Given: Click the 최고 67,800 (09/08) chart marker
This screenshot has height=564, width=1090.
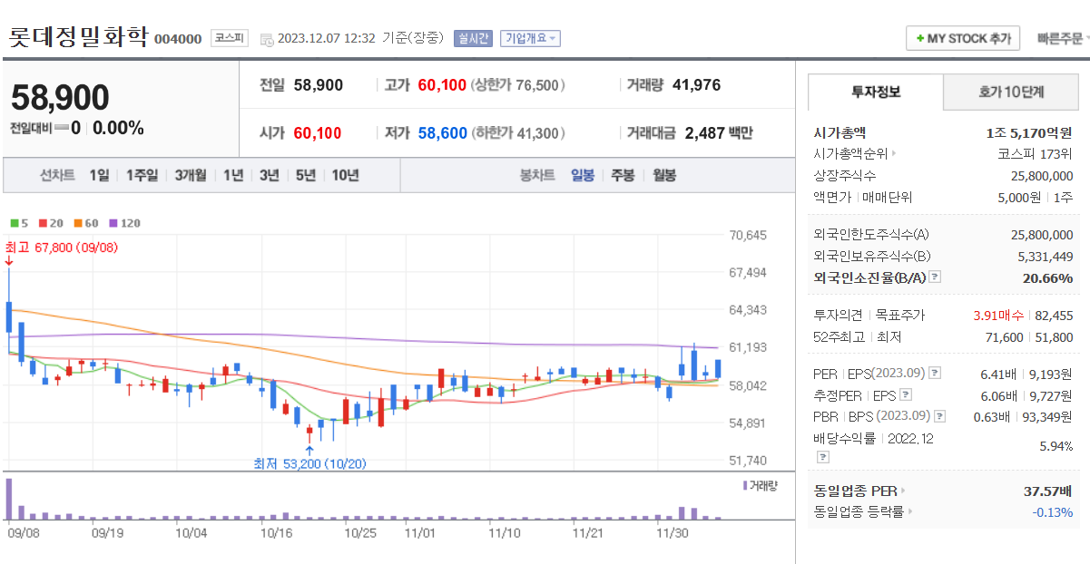Looking at the screenshot, I should pyautogui.click(x=62, y=248).
